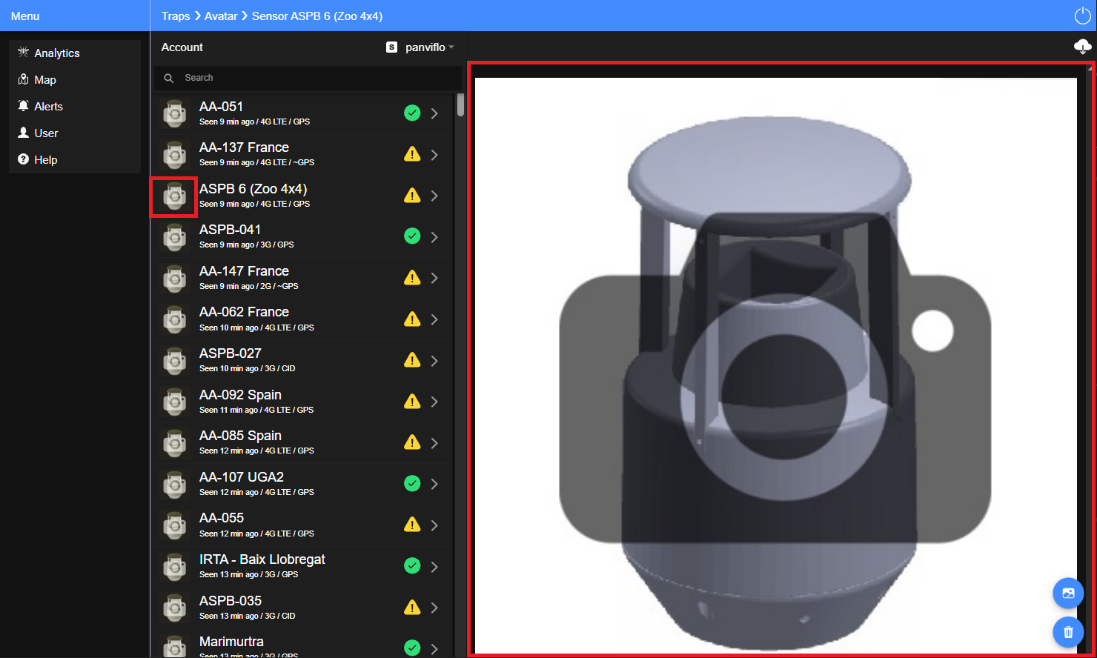Click the AA-092 Spain avatar icon
The height and width of the screenshot is (658, 1097).
coord(175,402)
